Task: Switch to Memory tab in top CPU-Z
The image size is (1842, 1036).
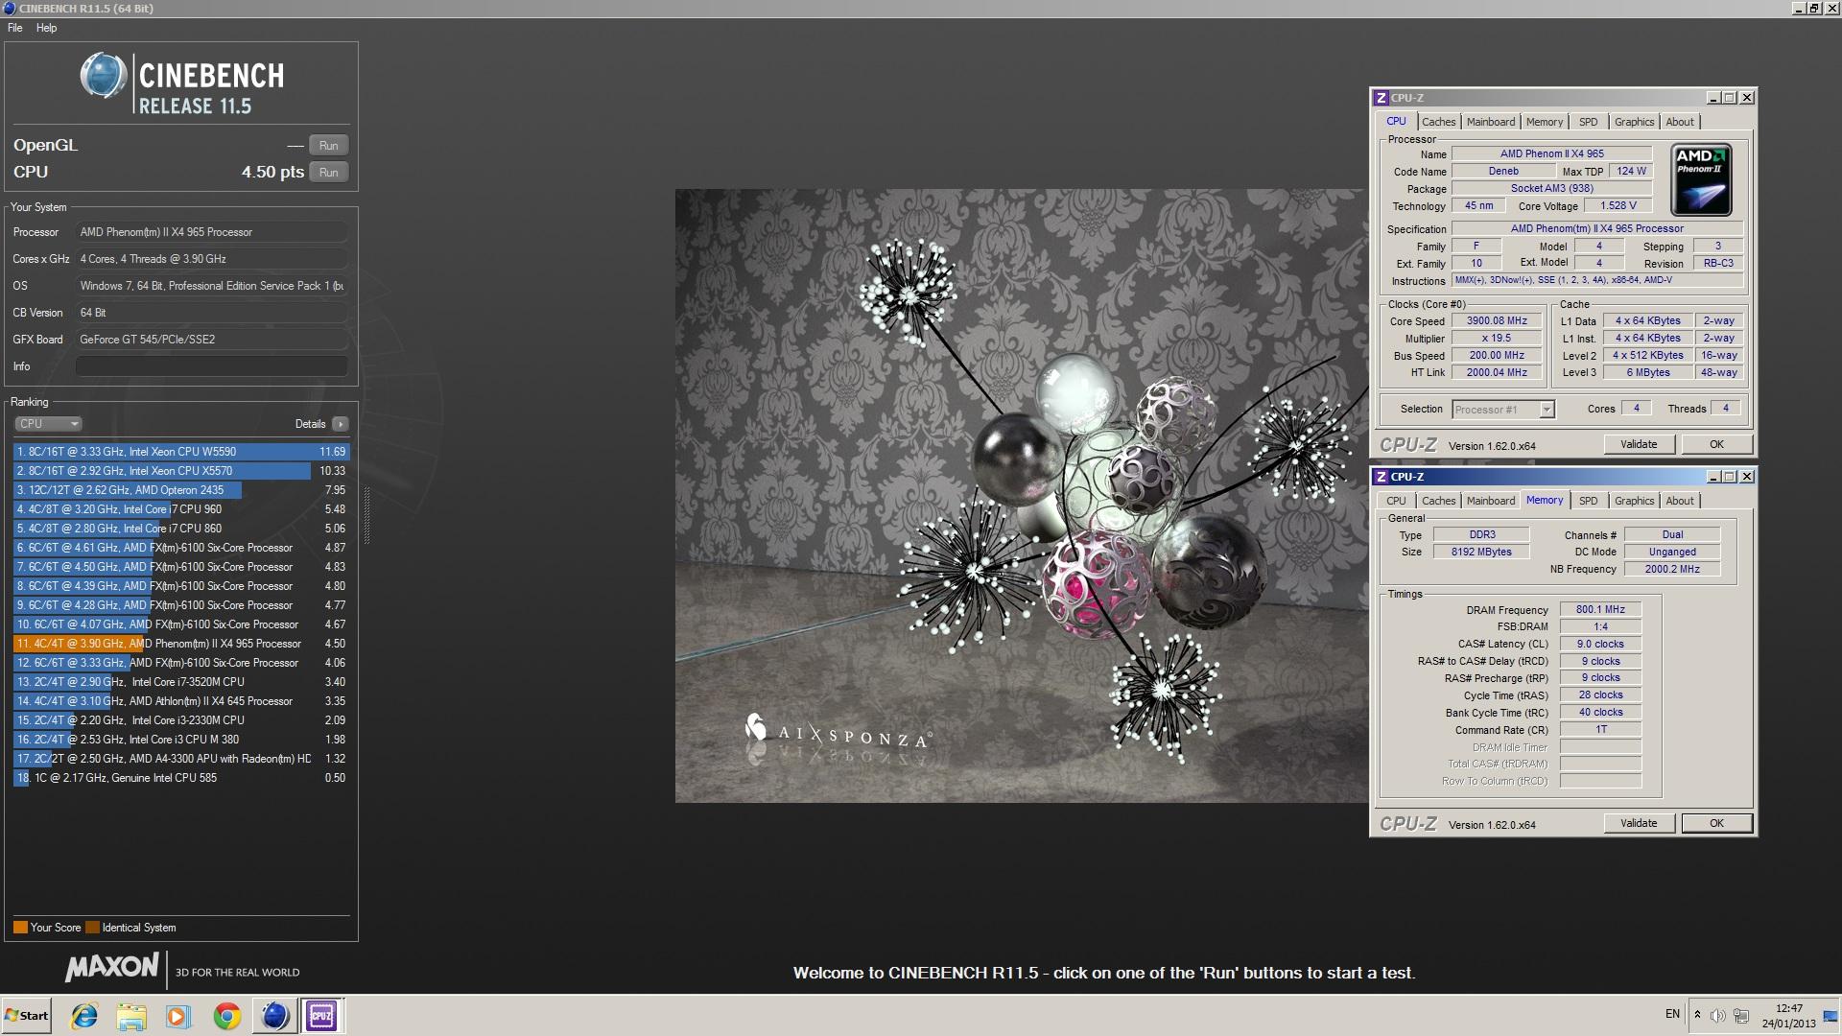Action: click(1545, 122)
